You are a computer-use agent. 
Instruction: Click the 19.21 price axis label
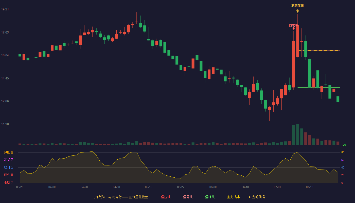pyautogui.click(x=5, y=9)
